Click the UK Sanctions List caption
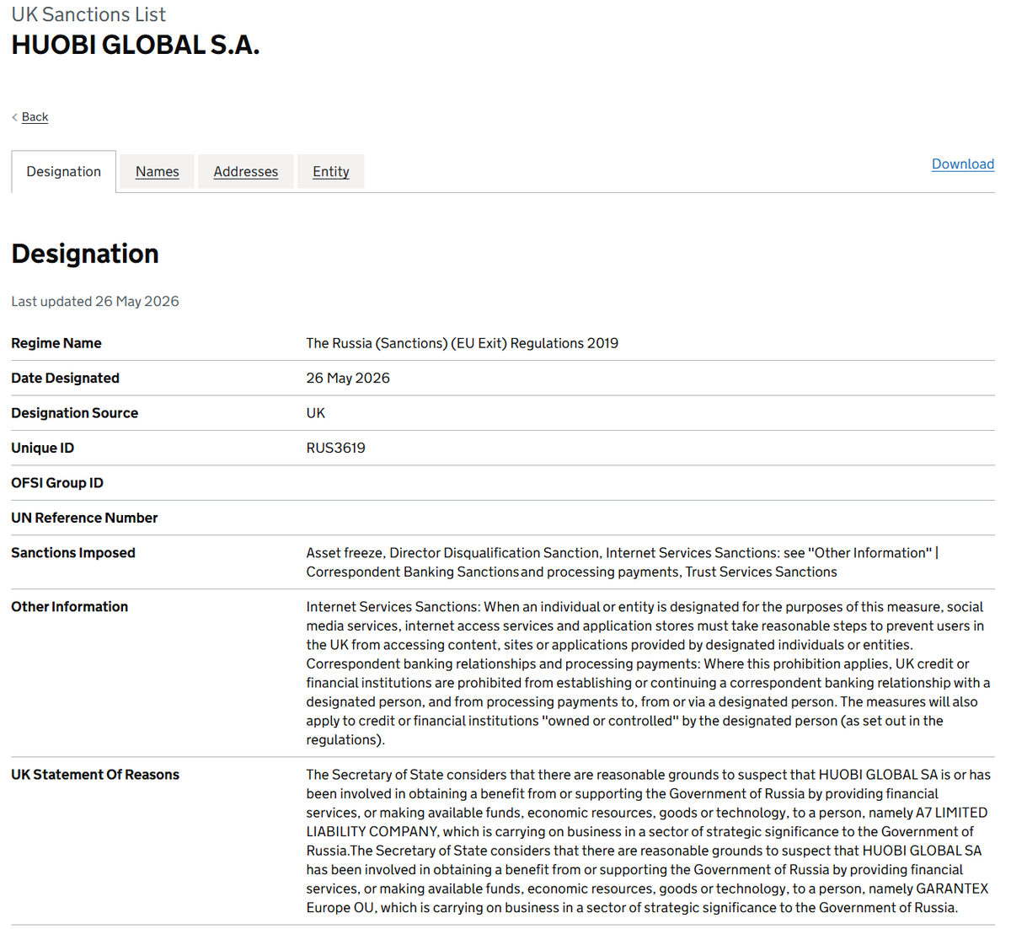The width and height of the screenshot is (1011, 929). pyautogui.click(x=88, y=14)
